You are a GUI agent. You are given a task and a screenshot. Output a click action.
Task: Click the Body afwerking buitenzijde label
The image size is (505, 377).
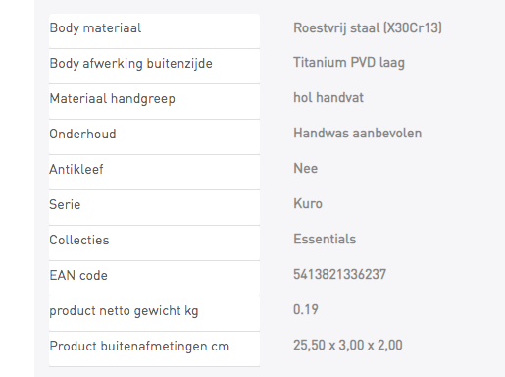click(130, 63)
